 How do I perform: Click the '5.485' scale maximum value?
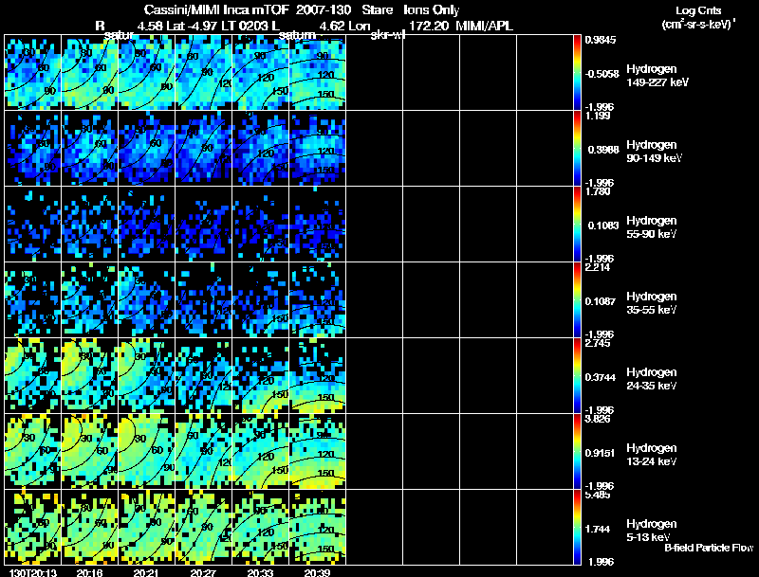[x=599, y=495]
